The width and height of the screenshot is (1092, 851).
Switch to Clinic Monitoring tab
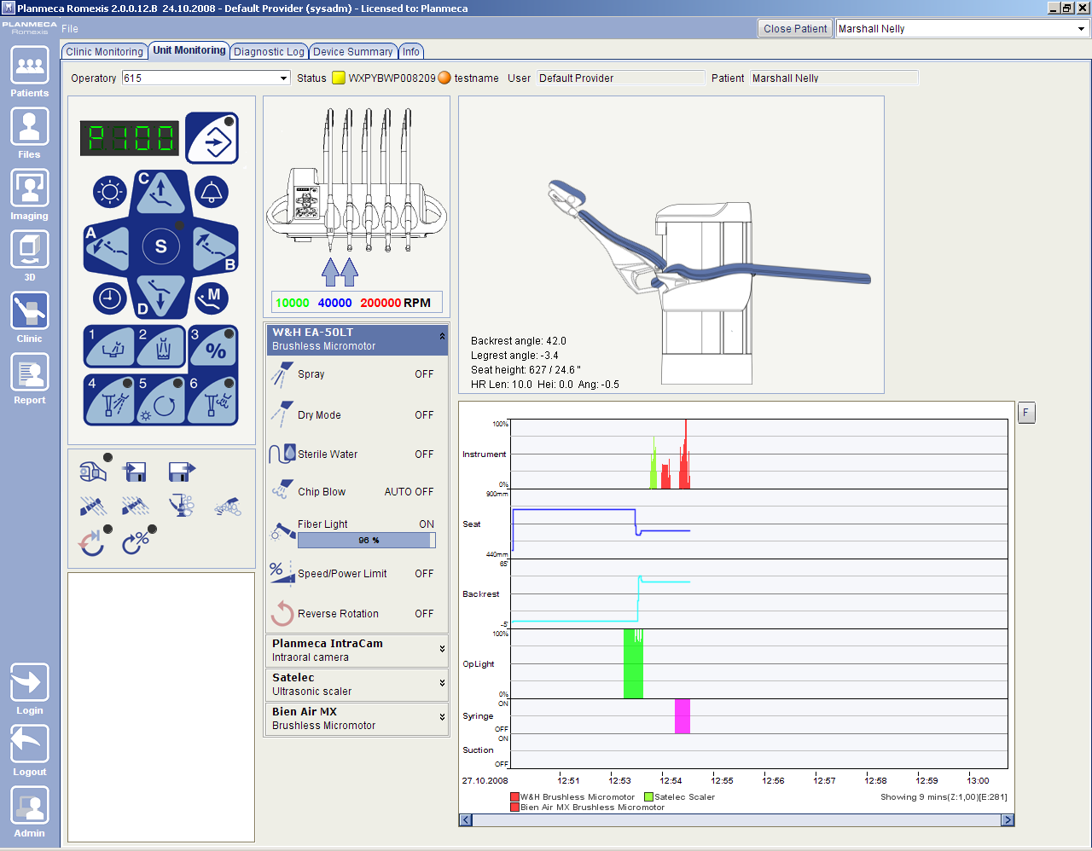click(x=104, y=52)
